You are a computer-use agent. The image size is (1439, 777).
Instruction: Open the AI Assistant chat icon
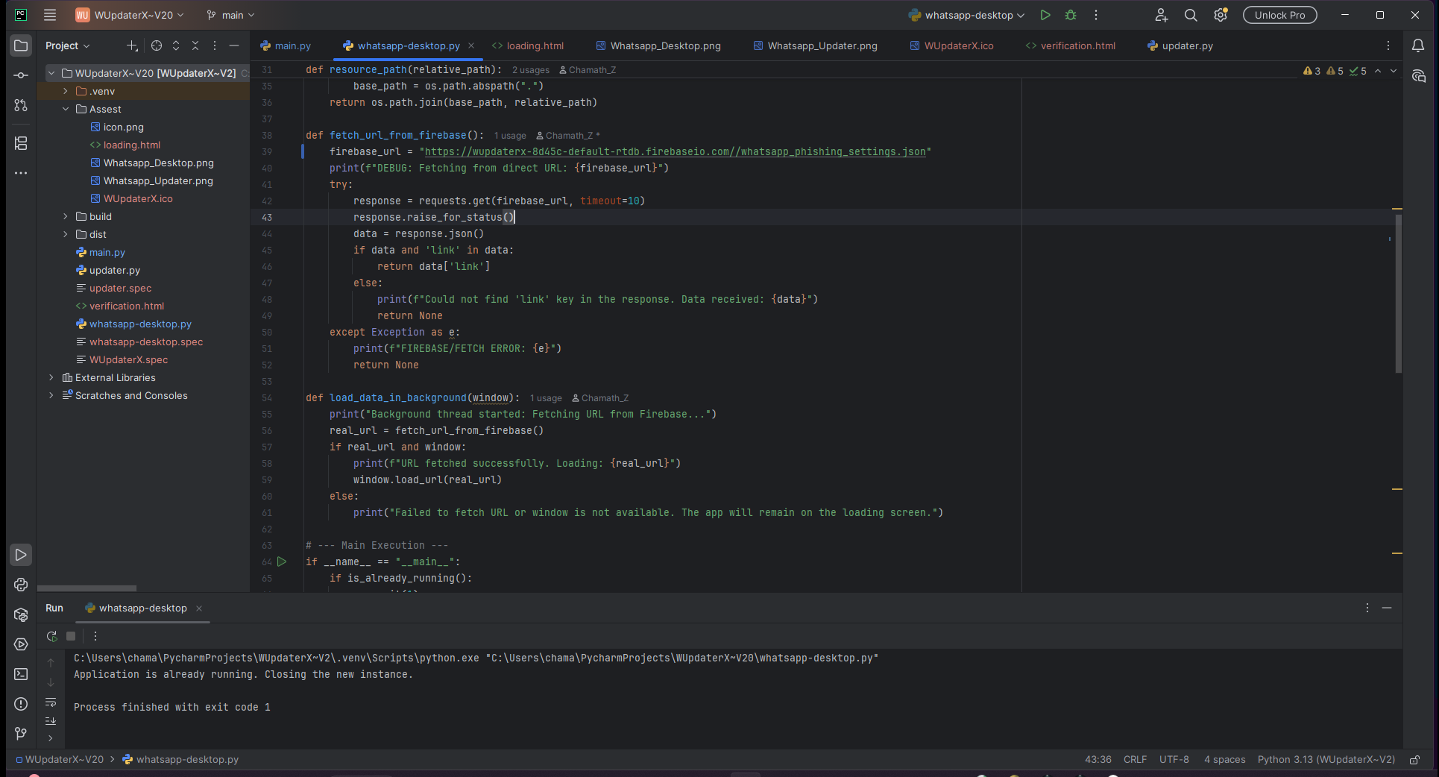(1418, 76)
